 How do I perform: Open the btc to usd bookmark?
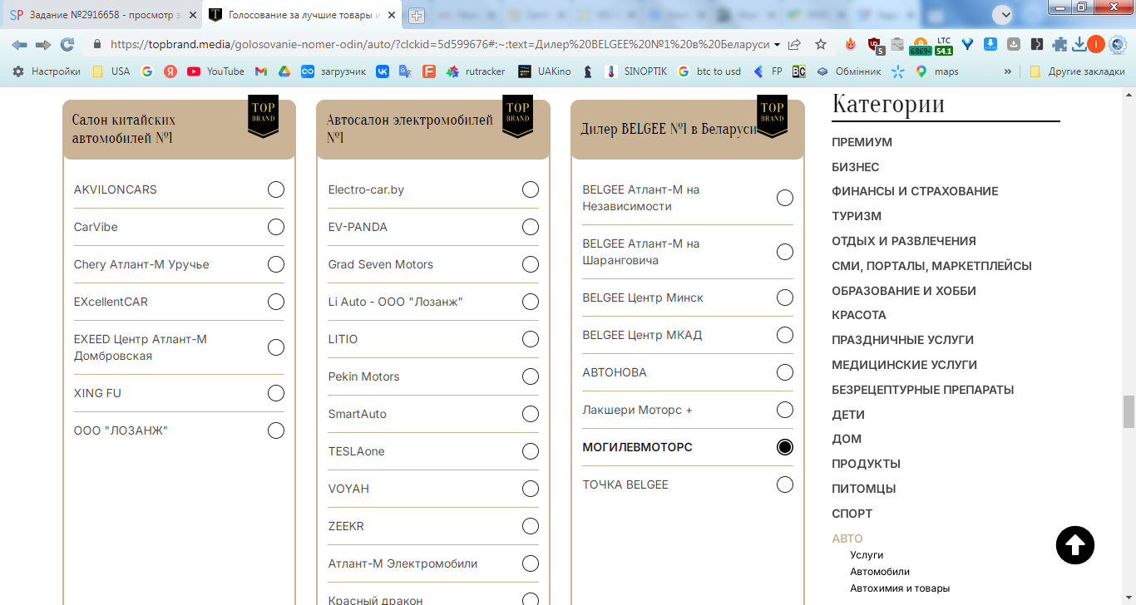[x=709, y=71]
